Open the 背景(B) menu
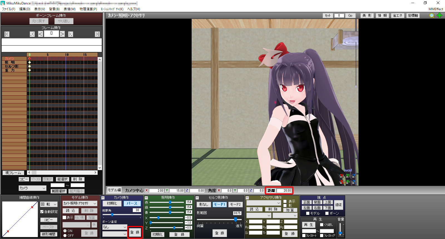 [55, 9]
